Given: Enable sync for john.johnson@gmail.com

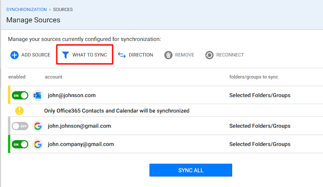Looking at the screenshot, I should 20,126.
